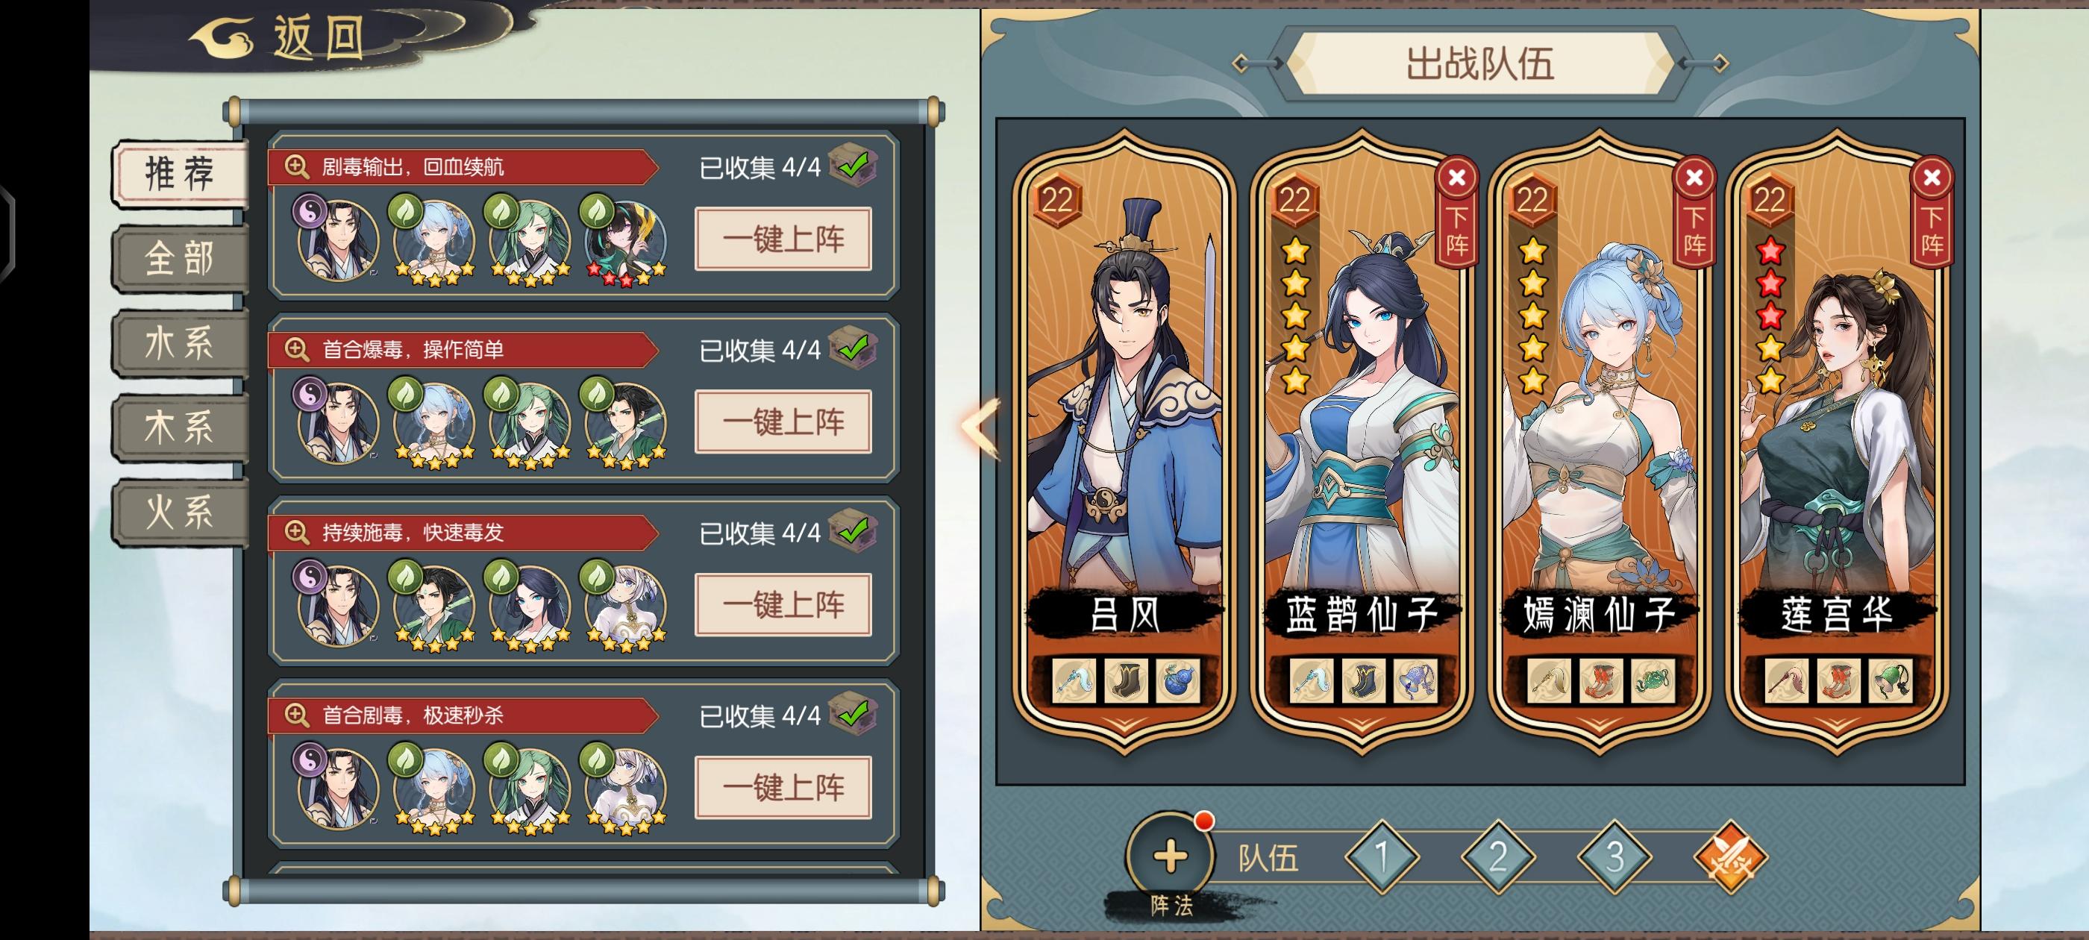Collapse the panel with the left arrow
2089x940 pixels.
[981, 427]
